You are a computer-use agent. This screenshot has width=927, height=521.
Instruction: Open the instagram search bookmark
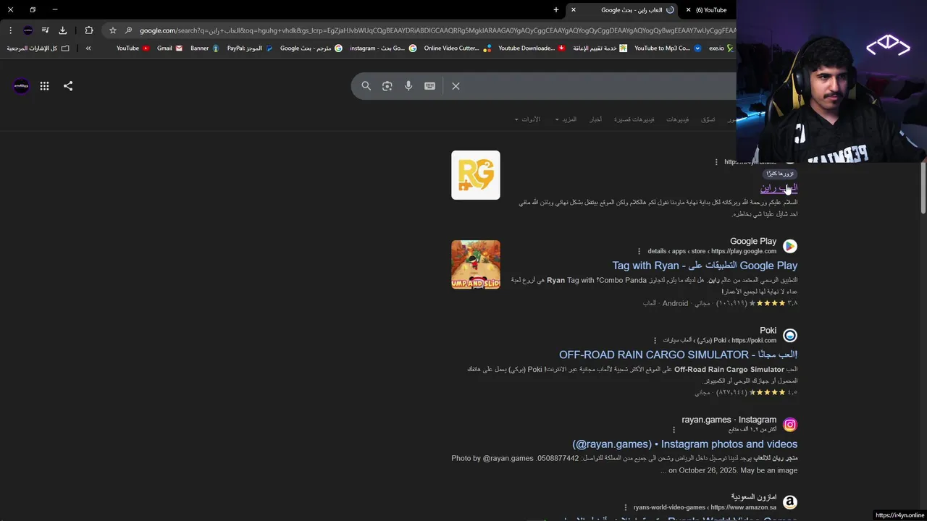coord(383,48)
